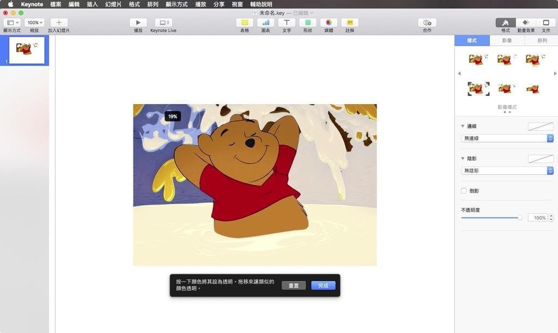Screen dimensions: 558x333
Task: Add a comment with 註解 icon
Action: coord(350,22)
